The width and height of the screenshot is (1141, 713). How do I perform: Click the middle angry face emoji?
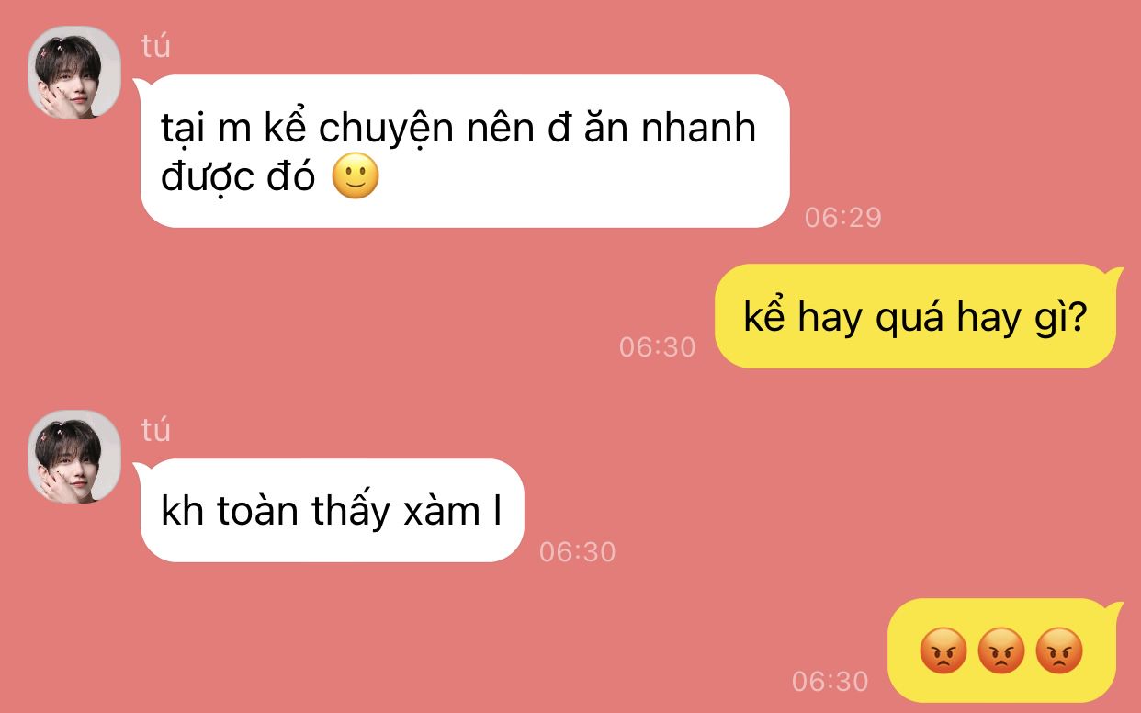pos(1001,652)
